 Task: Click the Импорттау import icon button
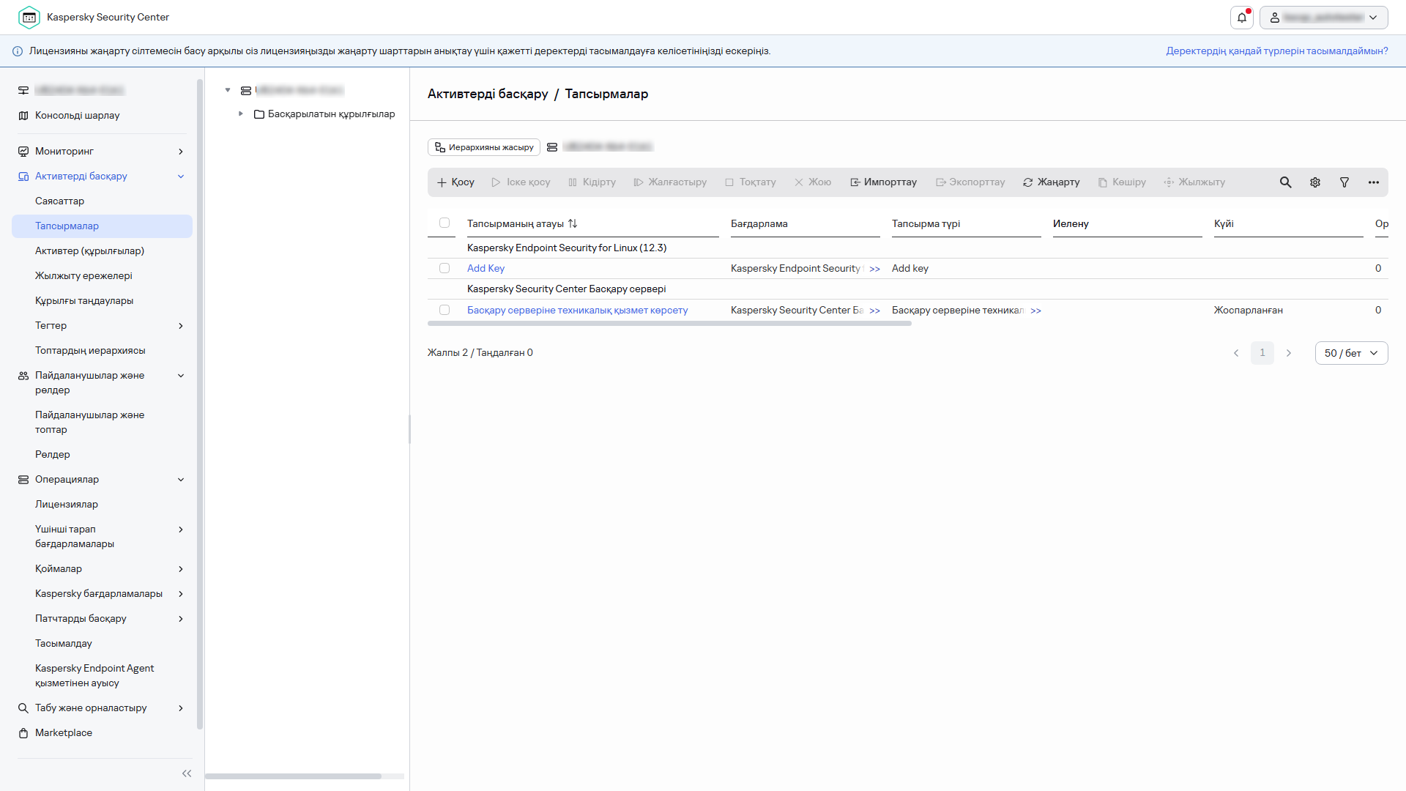(883, 182)
